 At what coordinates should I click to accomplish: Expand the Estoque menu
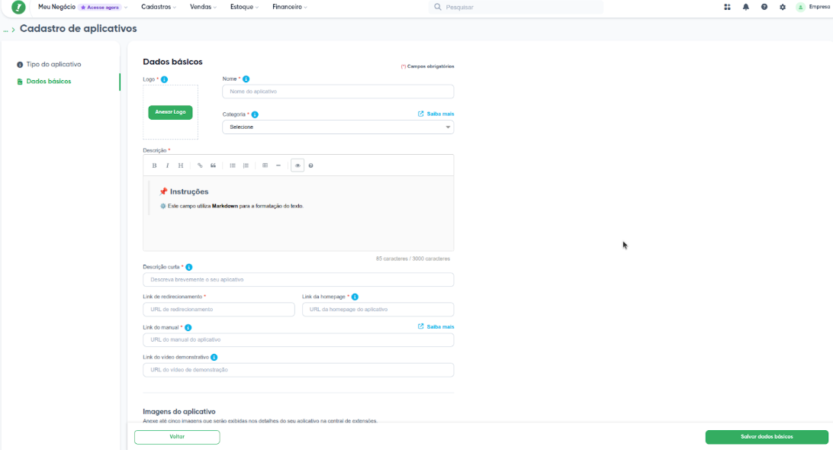pyautogui.click(x=244, y=8)
